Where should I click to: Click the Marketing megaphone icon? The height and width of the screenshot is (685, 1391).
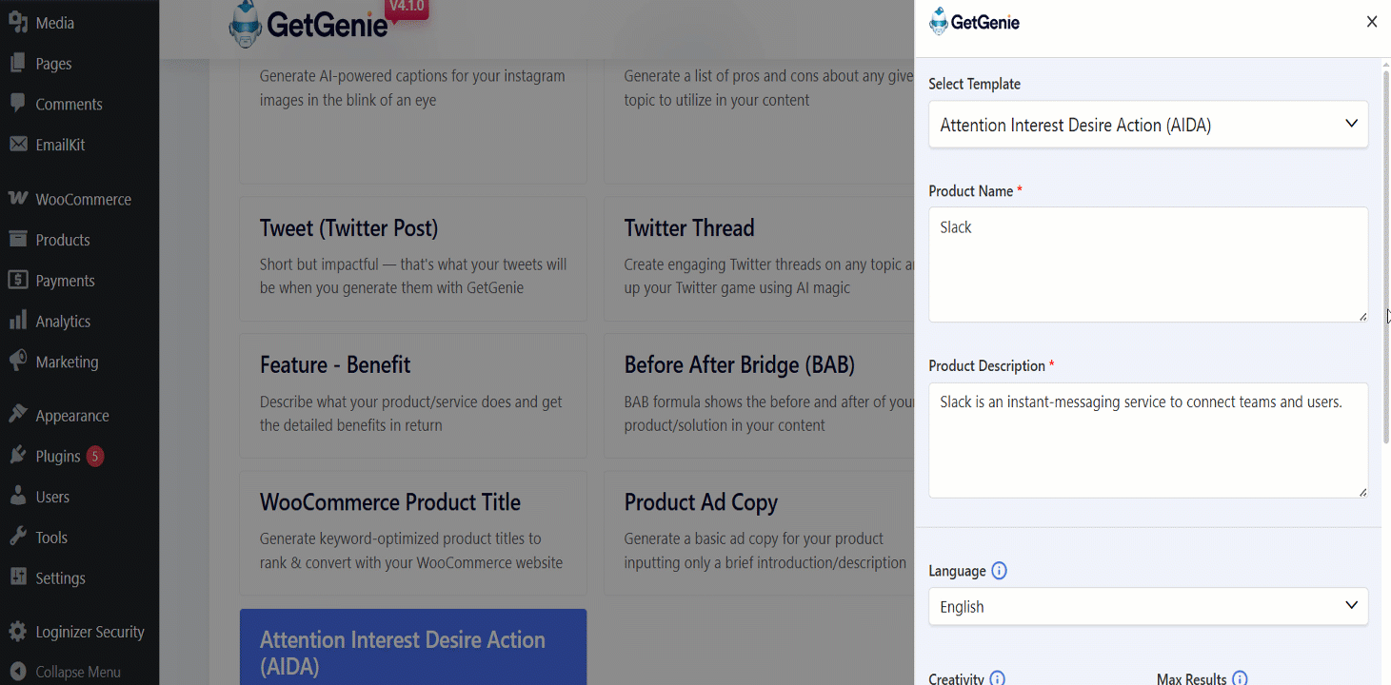coord(17,362)
